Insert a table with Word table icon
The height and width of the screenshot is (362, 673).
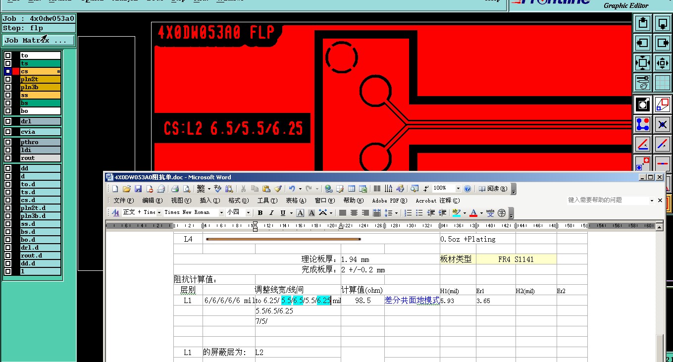click(352, 189)
